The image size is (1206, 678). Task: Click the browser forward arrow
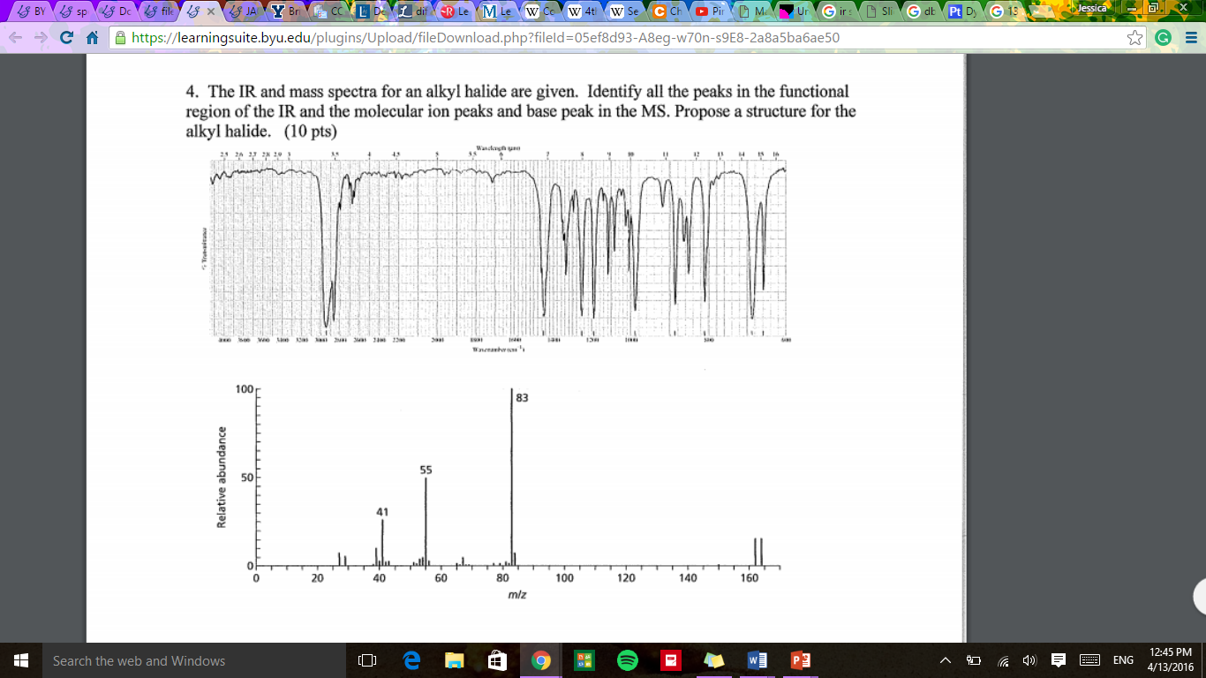pyautogui.click(x=41, y=38)
